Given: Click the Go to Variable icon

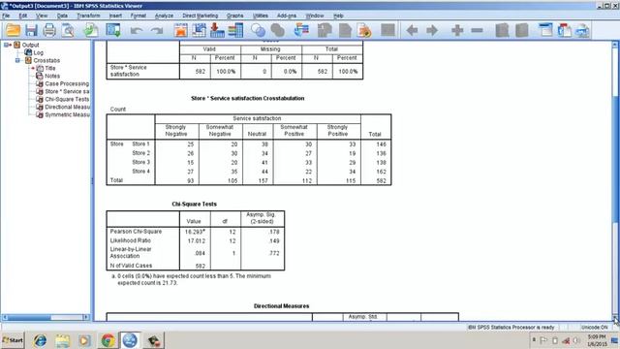Looking at the screenshot, I should (217, 30).
